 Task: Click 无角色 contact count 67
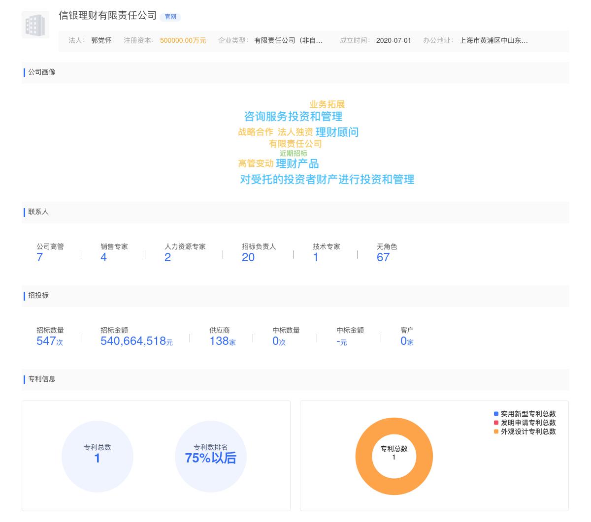point(383,257)
